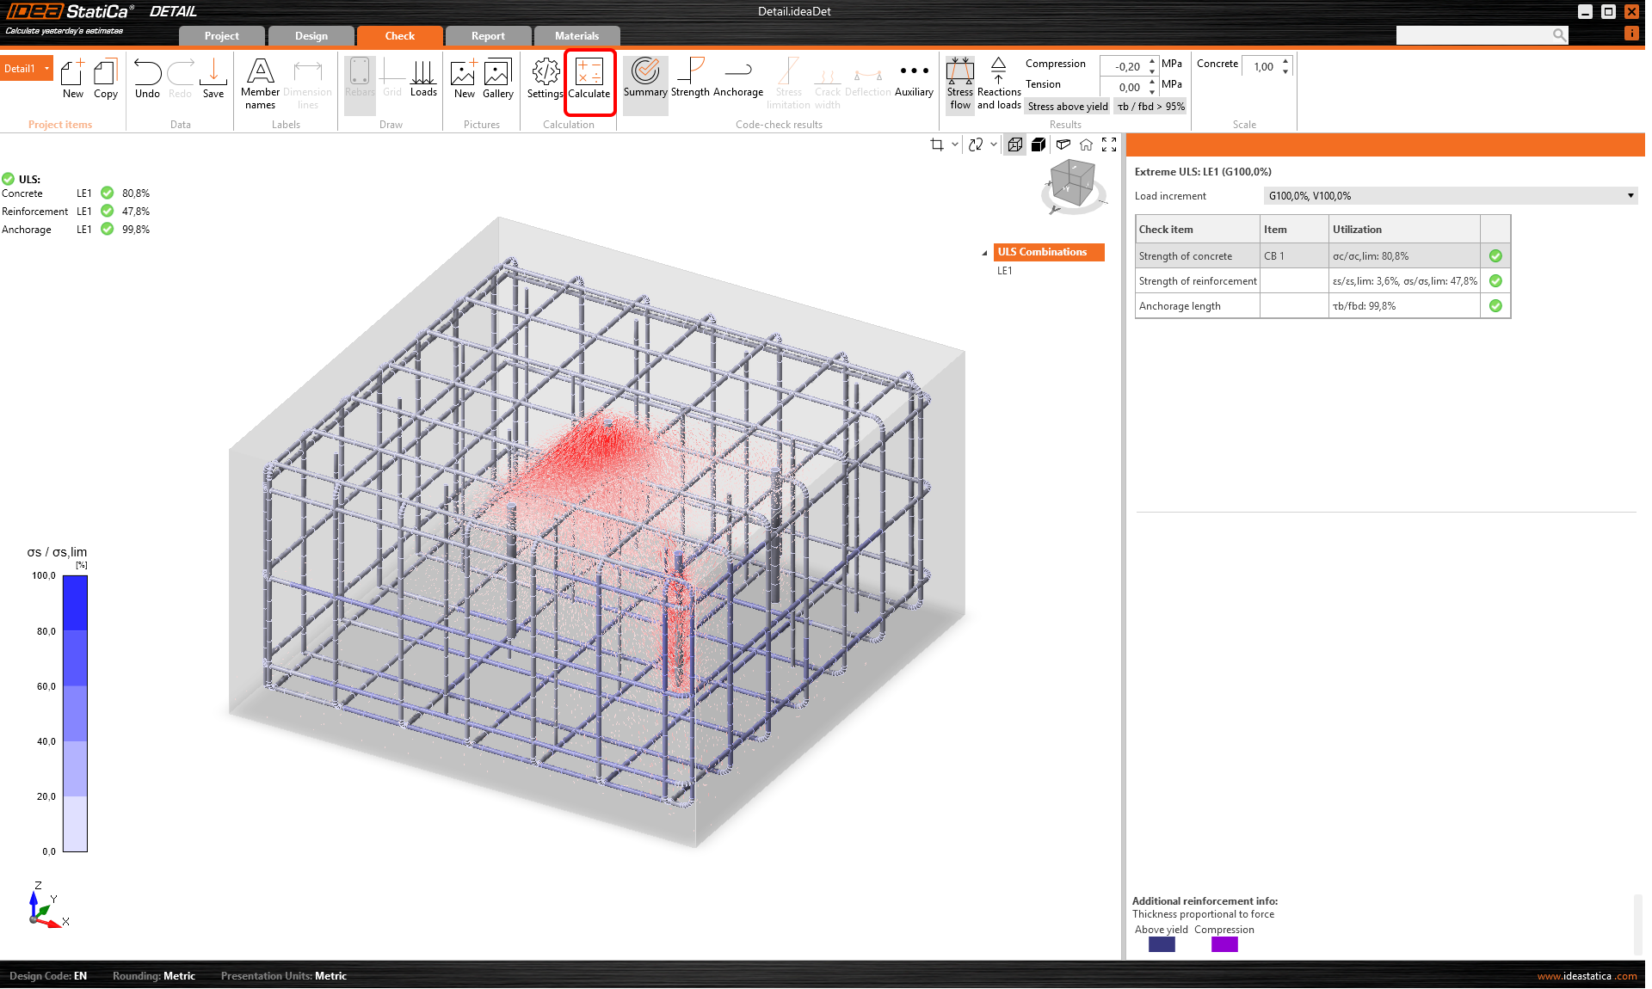Toggle transparent wireframe cube view
This screenshot has height=989, width=1652.
1015,144
